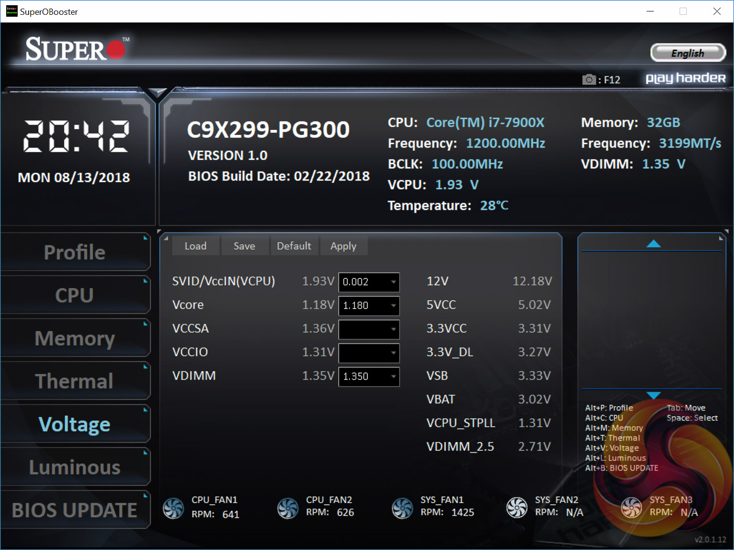The height and width of the screenshot is (550, 734).
Task: Apply the voltage settings
Action: coord(344,246)
